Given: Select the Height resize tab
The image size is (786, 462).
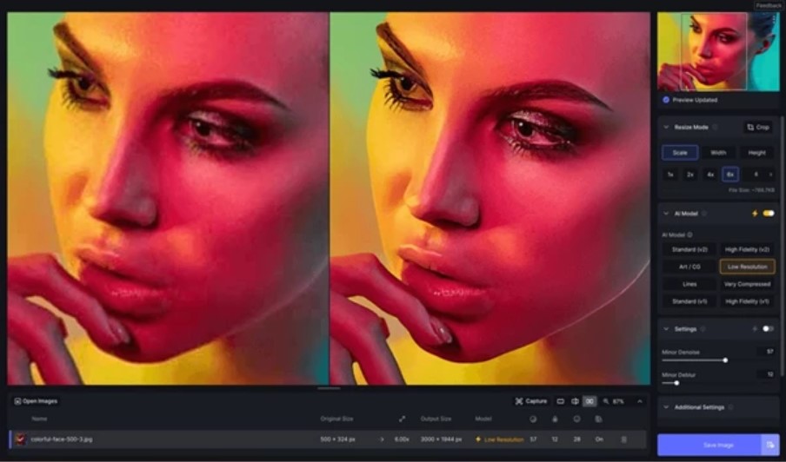Looking at the screenshot, I should (x=756, y=153).
